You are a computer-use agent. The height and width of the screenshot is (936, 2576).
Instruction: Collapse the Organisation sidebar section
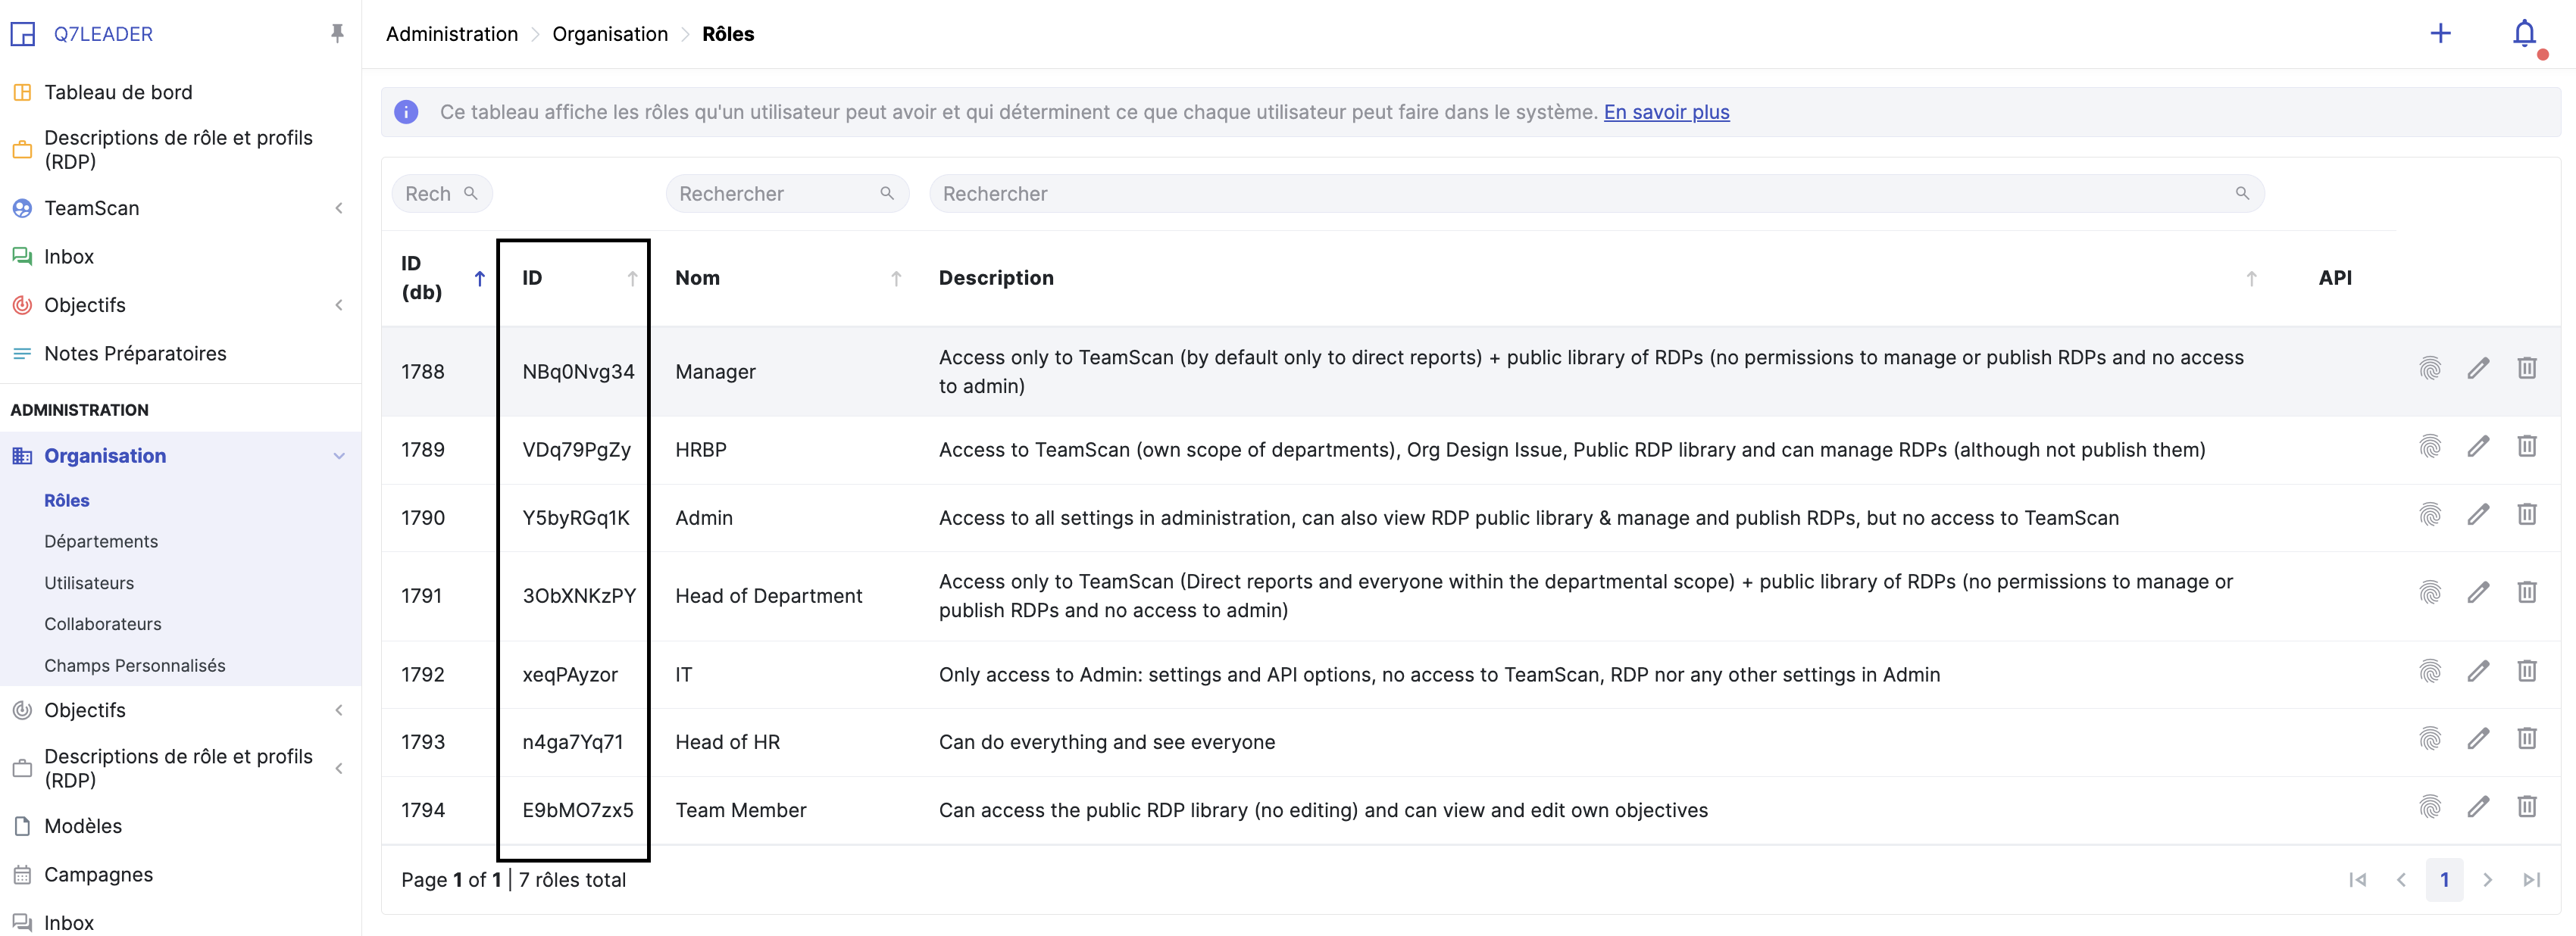[x=339, y=456]
